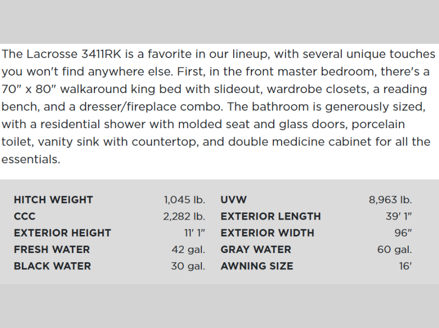The height and width of the screenshot is (328, 439).
Task: Select the 11' 1" exterior height value
Action: (x=194, y=233)
